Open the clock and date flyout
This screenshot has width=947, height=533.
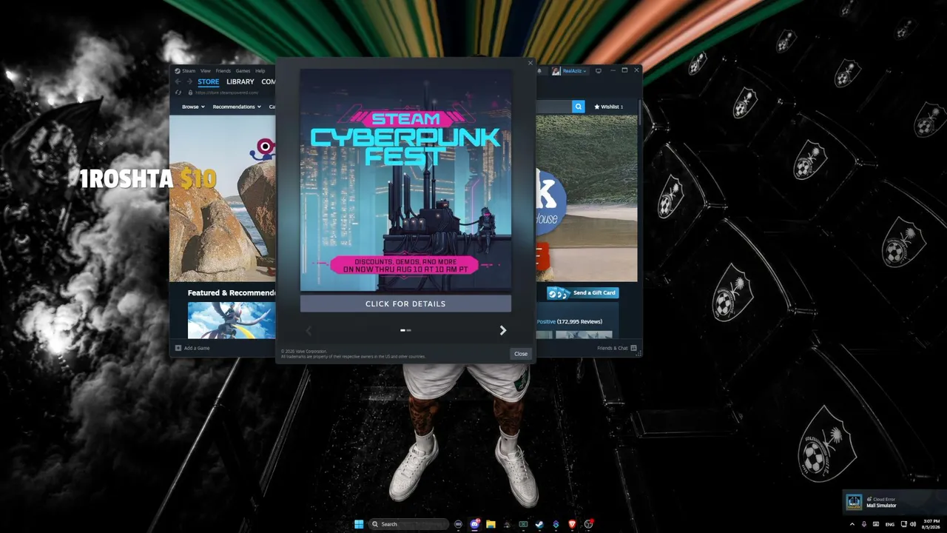931,524
